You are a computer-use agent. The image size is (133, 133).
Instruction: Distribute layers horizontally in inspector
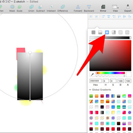tap(91, 17)
